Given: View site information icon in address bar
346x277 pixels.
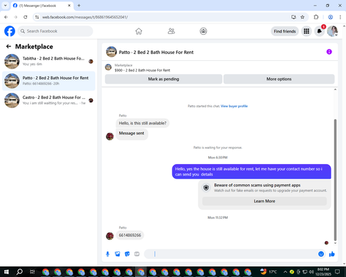Looking at the screenshot, I should (37, 17).
